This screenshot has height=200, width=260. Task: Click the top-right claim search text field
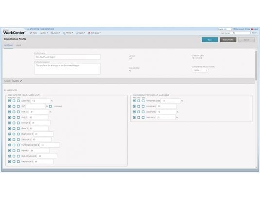tap(243, 33)
